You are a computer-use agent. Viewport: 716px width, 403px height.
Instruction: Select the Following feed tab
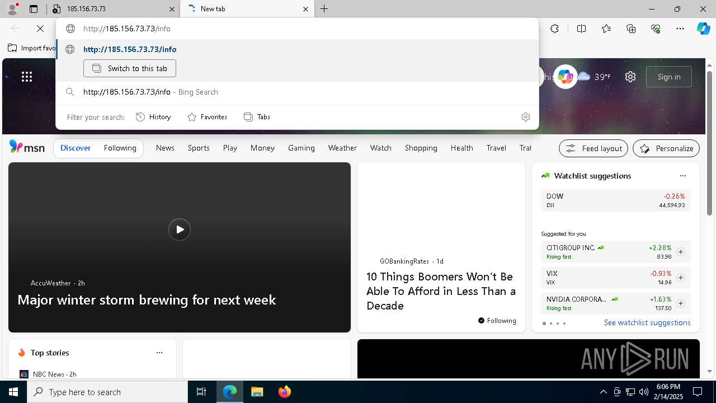click(120, 148)
